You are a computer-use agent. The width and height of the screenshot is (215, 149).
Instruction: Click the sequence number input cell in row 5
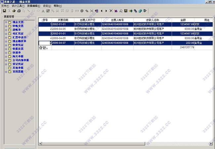click(x=45, y=43)
